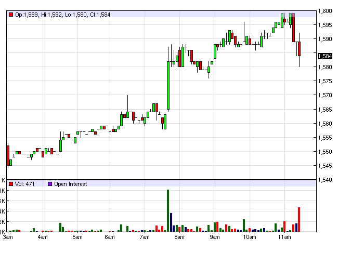Click the 1,600 price axis label
This screenshot has height=253, width=338.
click(x=325, y=11)
